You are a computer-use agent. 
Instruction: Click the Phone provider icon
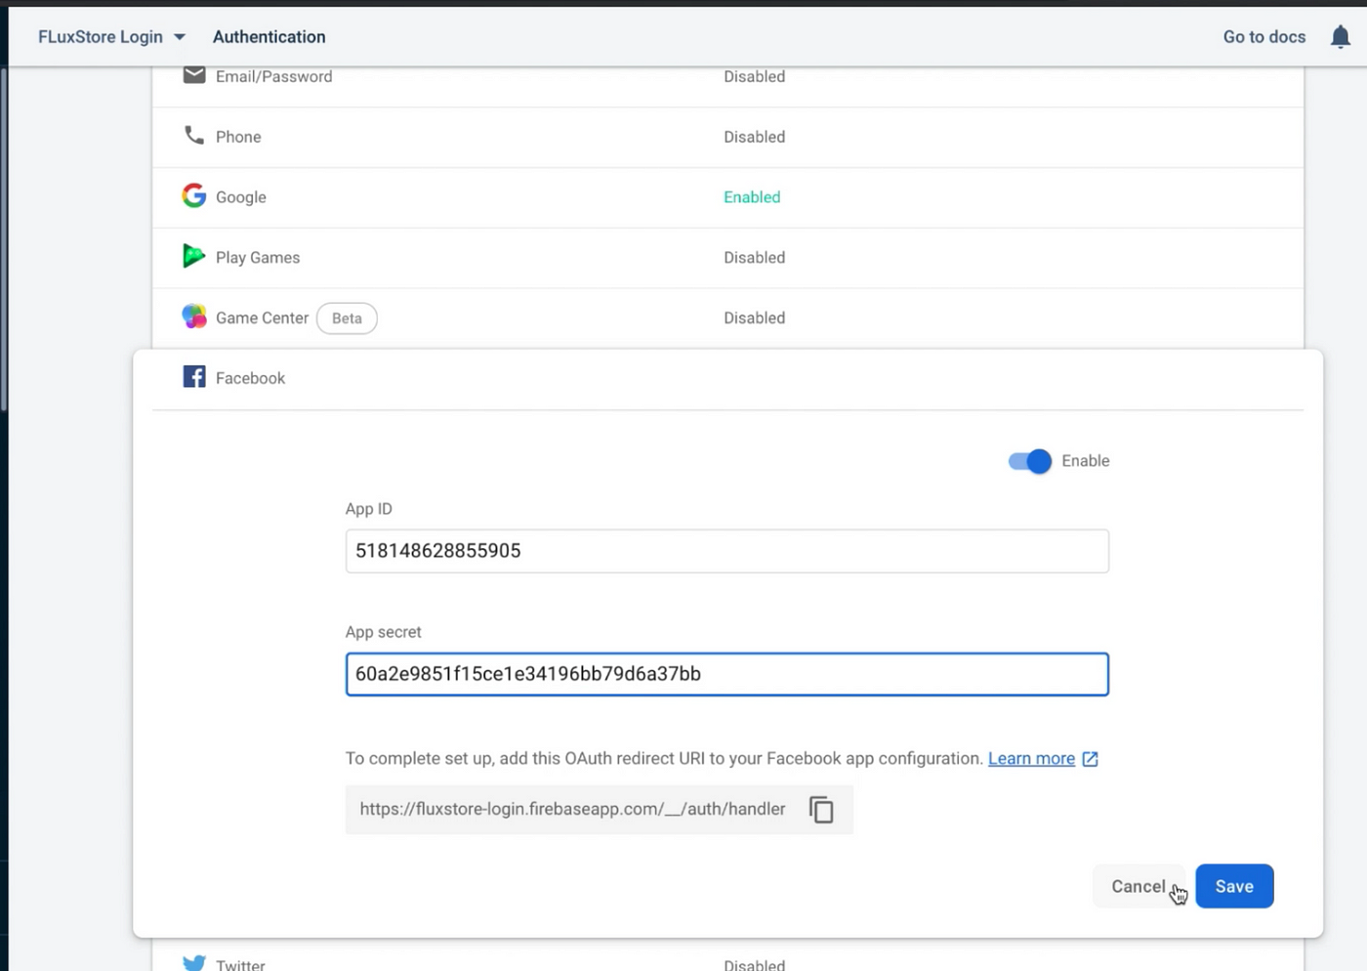click(194, 136)
